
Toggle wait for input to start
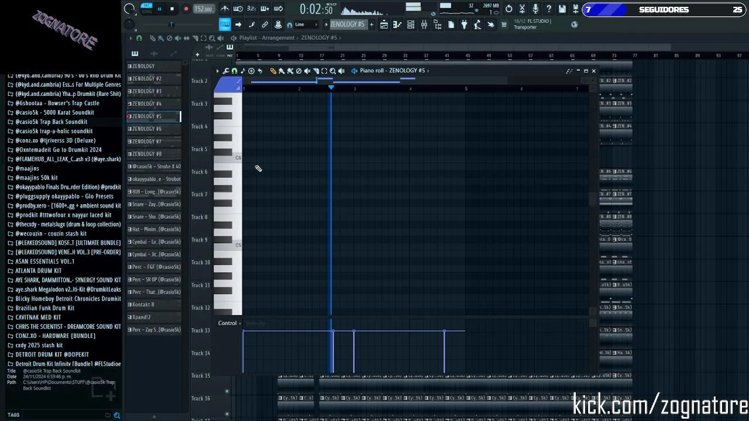[238, 9]
